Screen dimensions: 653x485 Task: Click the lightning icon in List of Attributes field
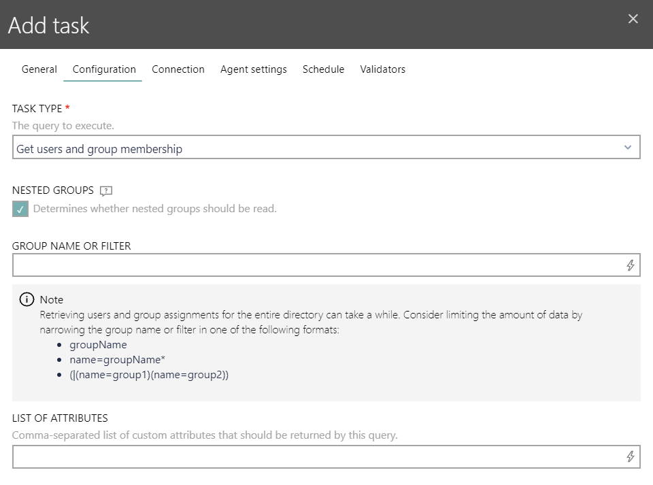click(x=631, y=457)
